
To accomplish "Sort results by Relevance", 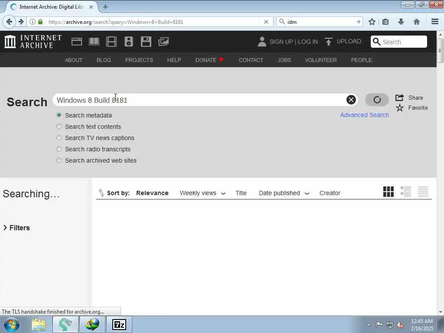I will (152, 193).
